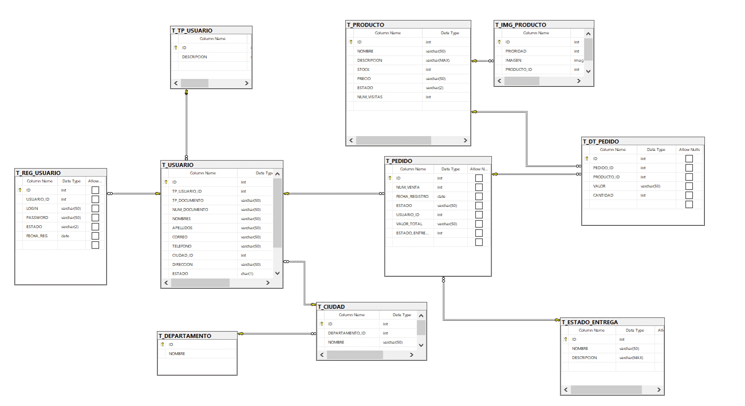Click key icon in T_CIUDAD ID row
745x406 pixels.
(x=321, y=324)
